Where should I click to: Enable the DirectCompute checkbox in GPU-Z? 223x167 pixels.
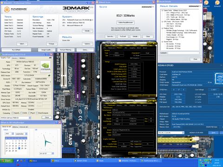tap(37, 113)
